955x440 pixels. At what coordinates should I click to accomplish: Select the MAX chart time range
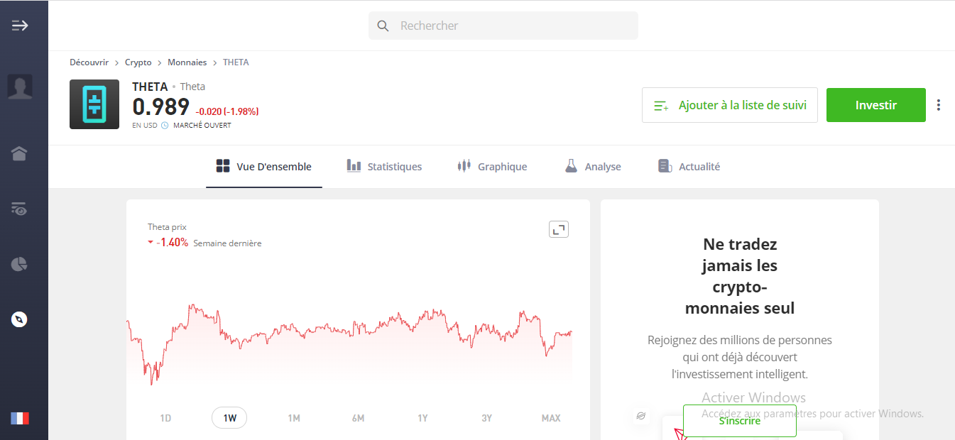[551, 418]
